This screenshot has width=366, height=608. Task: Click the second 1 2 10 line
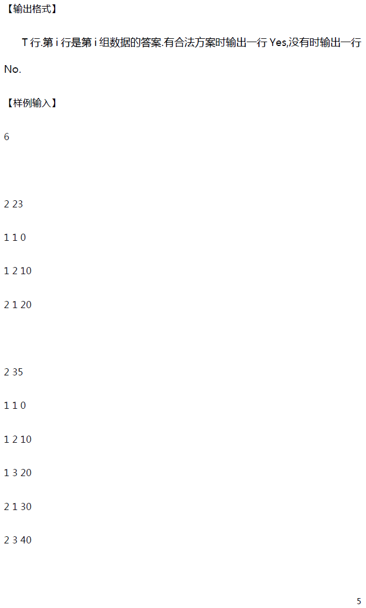click(x=18, y=439)
